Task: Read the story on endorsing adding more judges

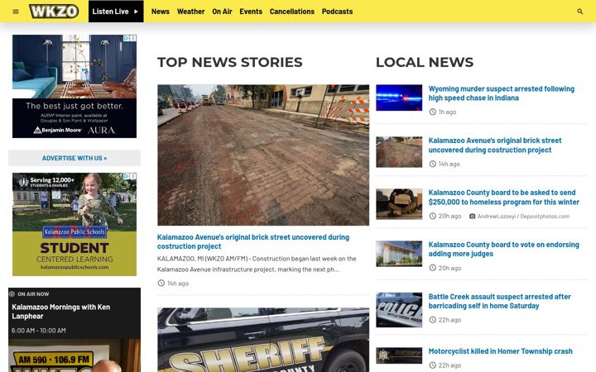Action: click(503, 249)
